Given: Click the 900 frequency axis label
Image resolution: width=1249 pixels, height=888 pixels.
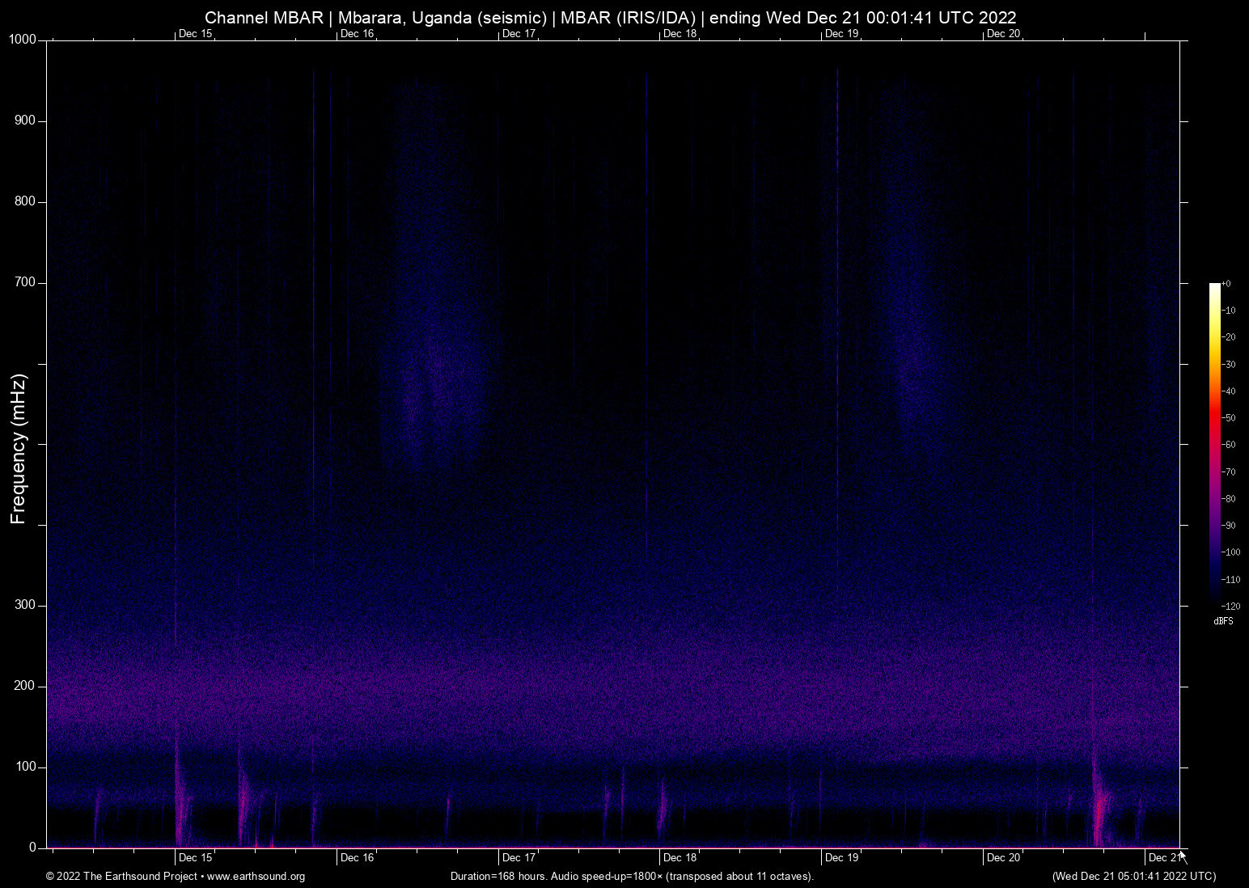Looking at the screenshot, I should pyautogui.click(x=26, y=121).
